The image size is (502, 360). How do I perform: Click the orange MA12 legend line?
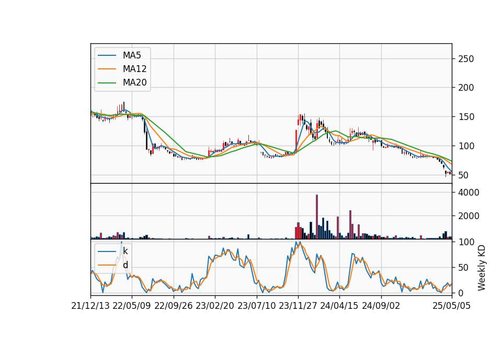107,69
